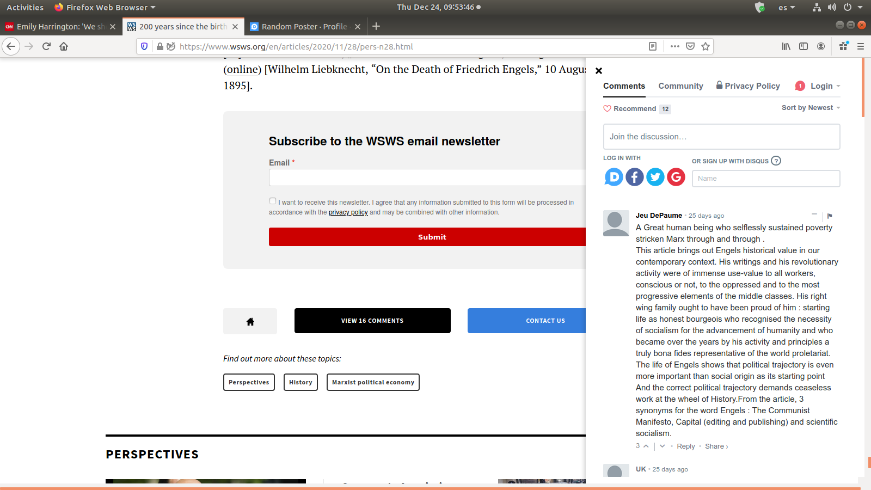
Task: Click the home icon button below the newsletter
Action: 250,321
